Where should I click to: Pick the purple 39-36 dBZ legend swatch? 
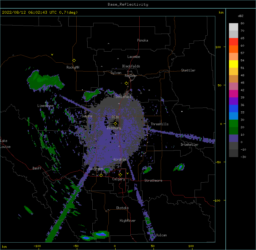[x=233, y=101]
